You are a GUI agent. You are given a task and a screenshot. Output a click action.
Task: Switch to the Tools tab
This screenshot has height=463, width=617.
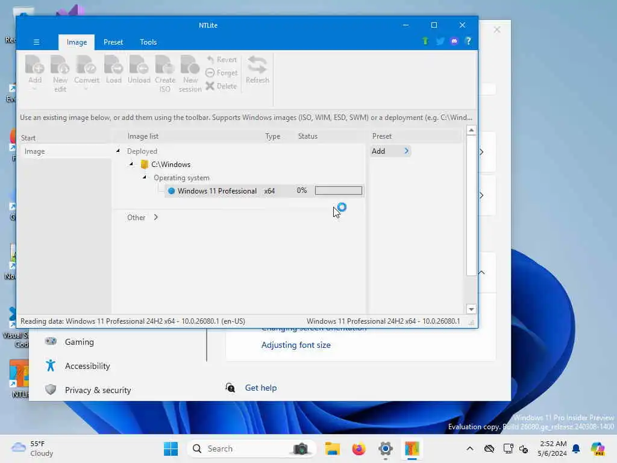pyautogui.click(x=148, y=42)
